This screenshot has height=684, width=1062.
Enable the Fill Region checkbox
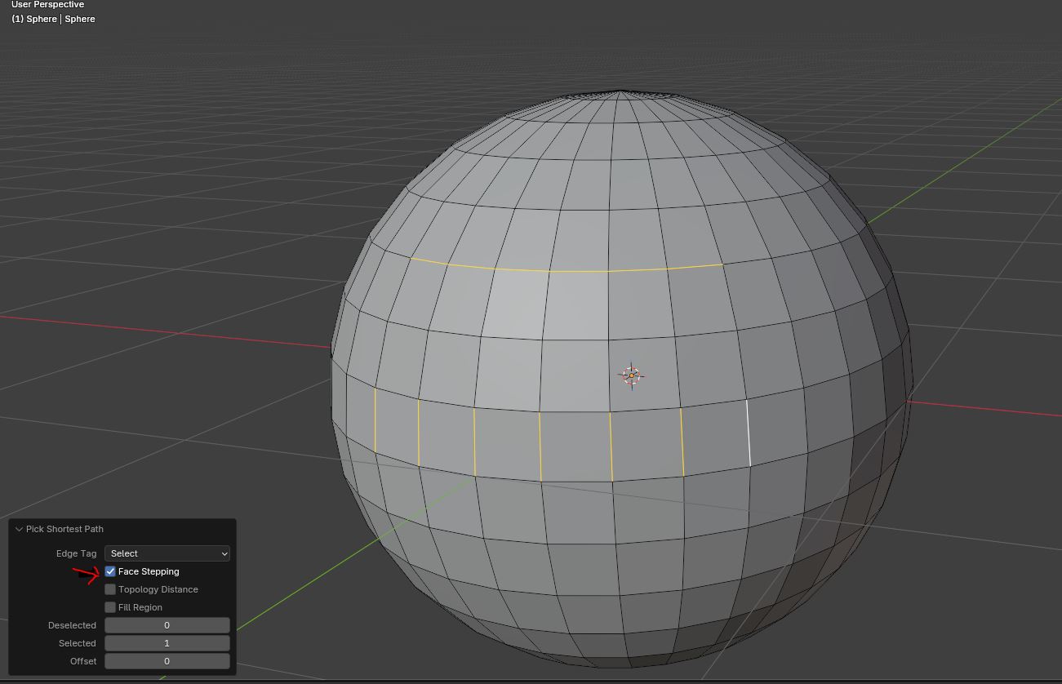[x=110, y=607]
